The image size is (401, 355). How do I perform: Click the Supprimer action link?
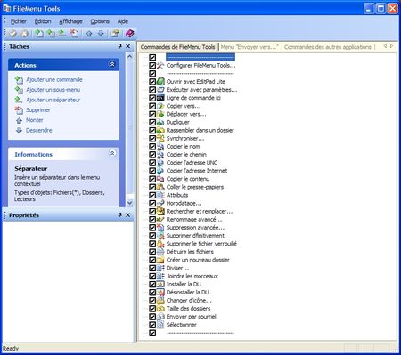coord(38,110)
